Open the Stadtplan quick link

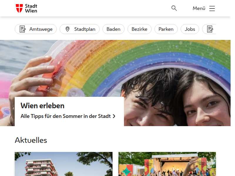point(80,29)
